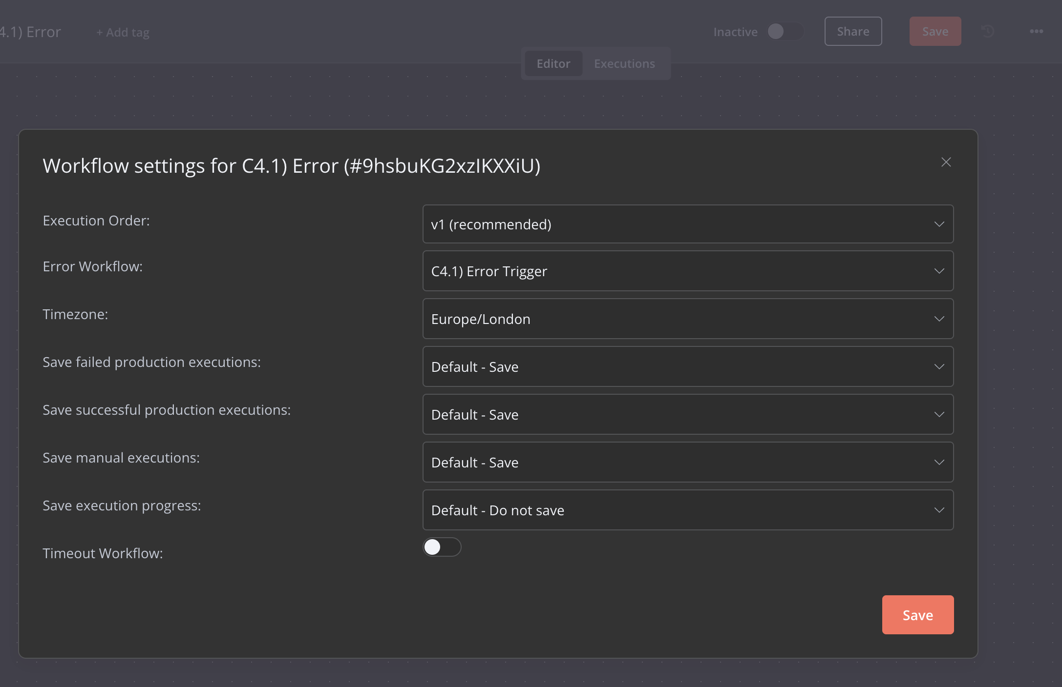Close the Workflow settings dialog

coord(946,162)
